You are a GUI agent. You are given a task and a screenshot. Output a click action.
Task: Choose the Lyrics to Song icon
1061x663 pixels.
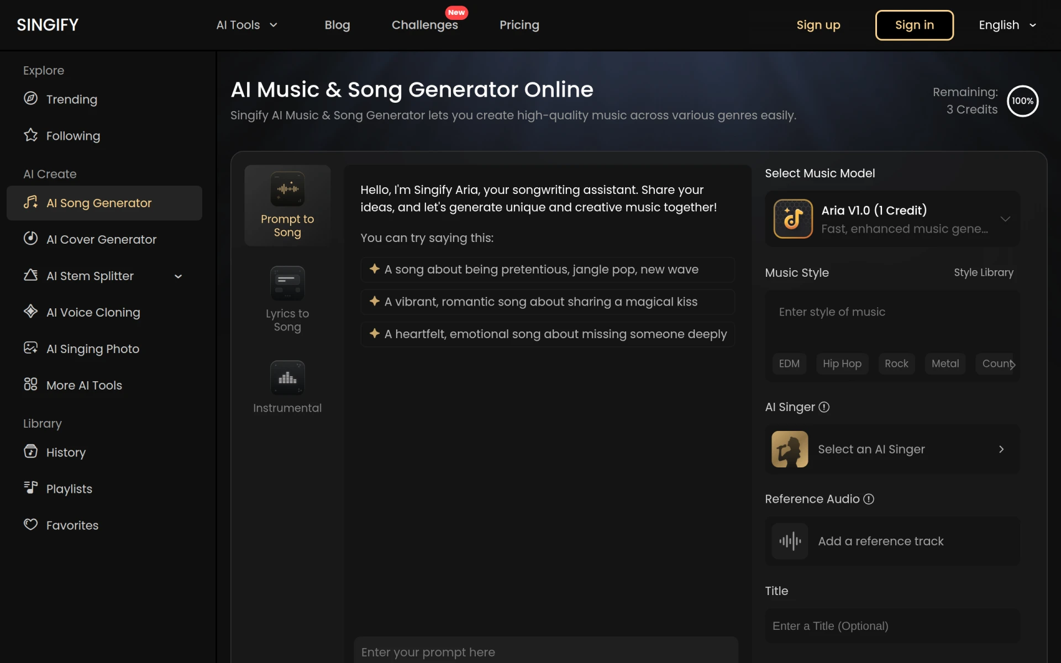[x=287, y=283]
